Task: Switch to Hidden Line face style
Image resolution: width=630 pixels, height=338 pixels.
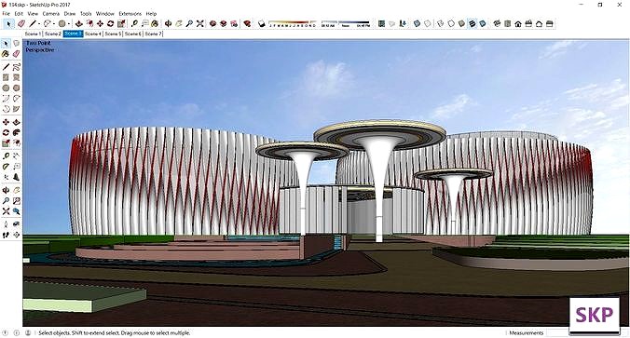Action: pyautogui.click(x=451, y=23)
